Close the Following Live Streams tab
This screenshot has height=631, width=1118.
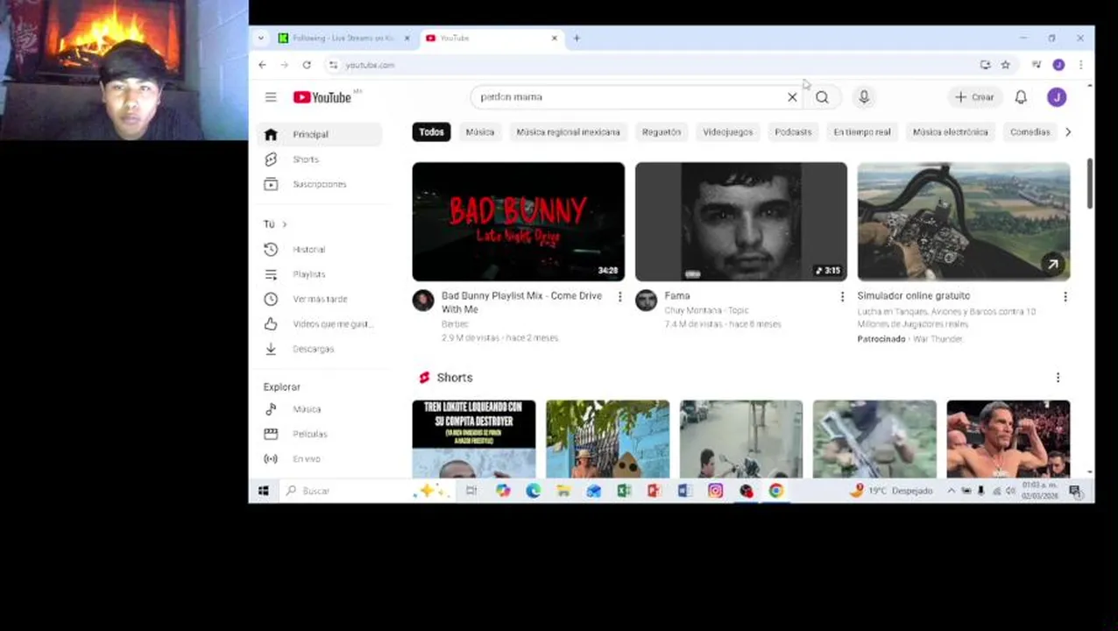coord(407,39)
